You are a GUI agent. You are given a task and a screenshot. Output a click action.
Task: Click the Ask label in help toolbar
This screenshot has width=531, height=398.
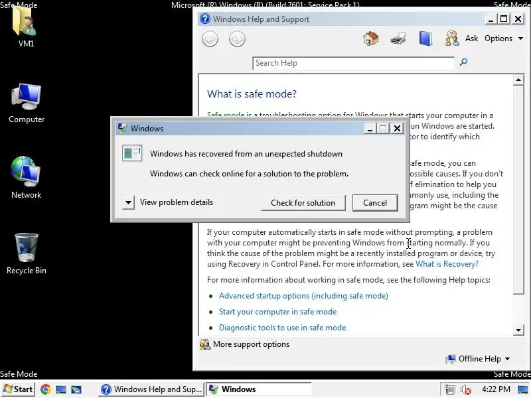pos(471,38)
